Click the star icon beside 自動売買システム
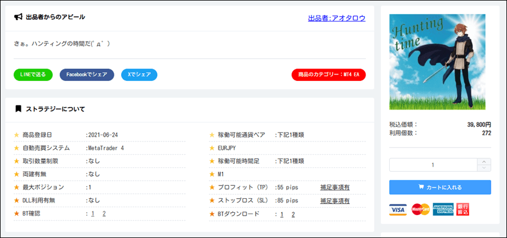This screenshot has width=507, height=238. (x=16, y=148)
